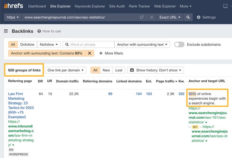The height and width of the screenshot is (158, 232).
Task: Open Anchor with surrounding text dropdown
Action: 142,45
